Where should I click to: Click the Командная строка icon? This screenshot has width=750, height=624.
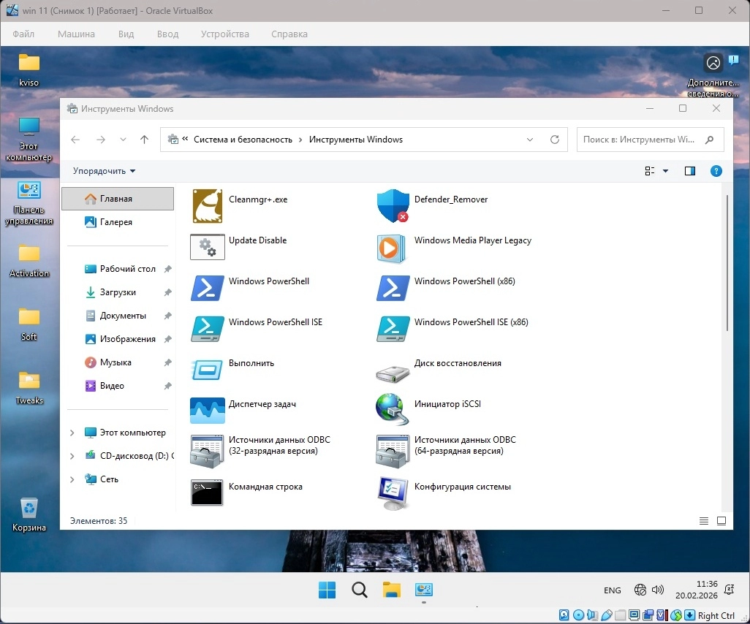coord(207,492)
